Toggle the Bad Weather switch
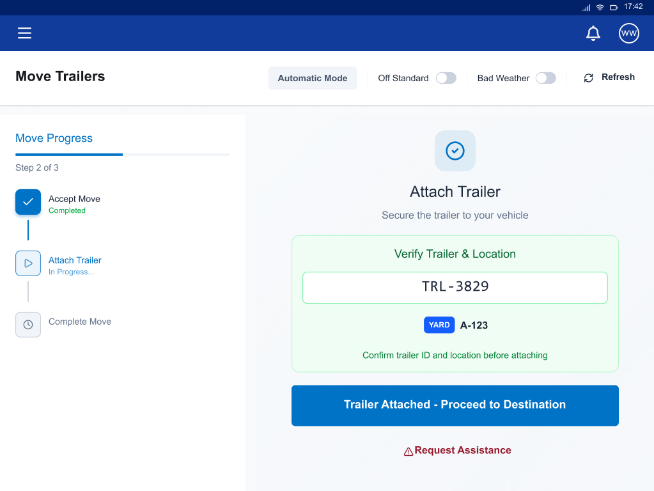Screen dimensions: 654x491 [x=545, y=78]
